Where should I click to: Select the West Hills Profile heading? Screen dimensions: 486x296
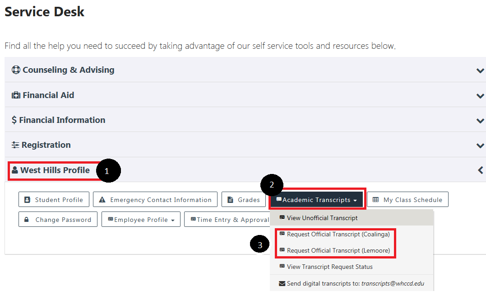(55, 170)
